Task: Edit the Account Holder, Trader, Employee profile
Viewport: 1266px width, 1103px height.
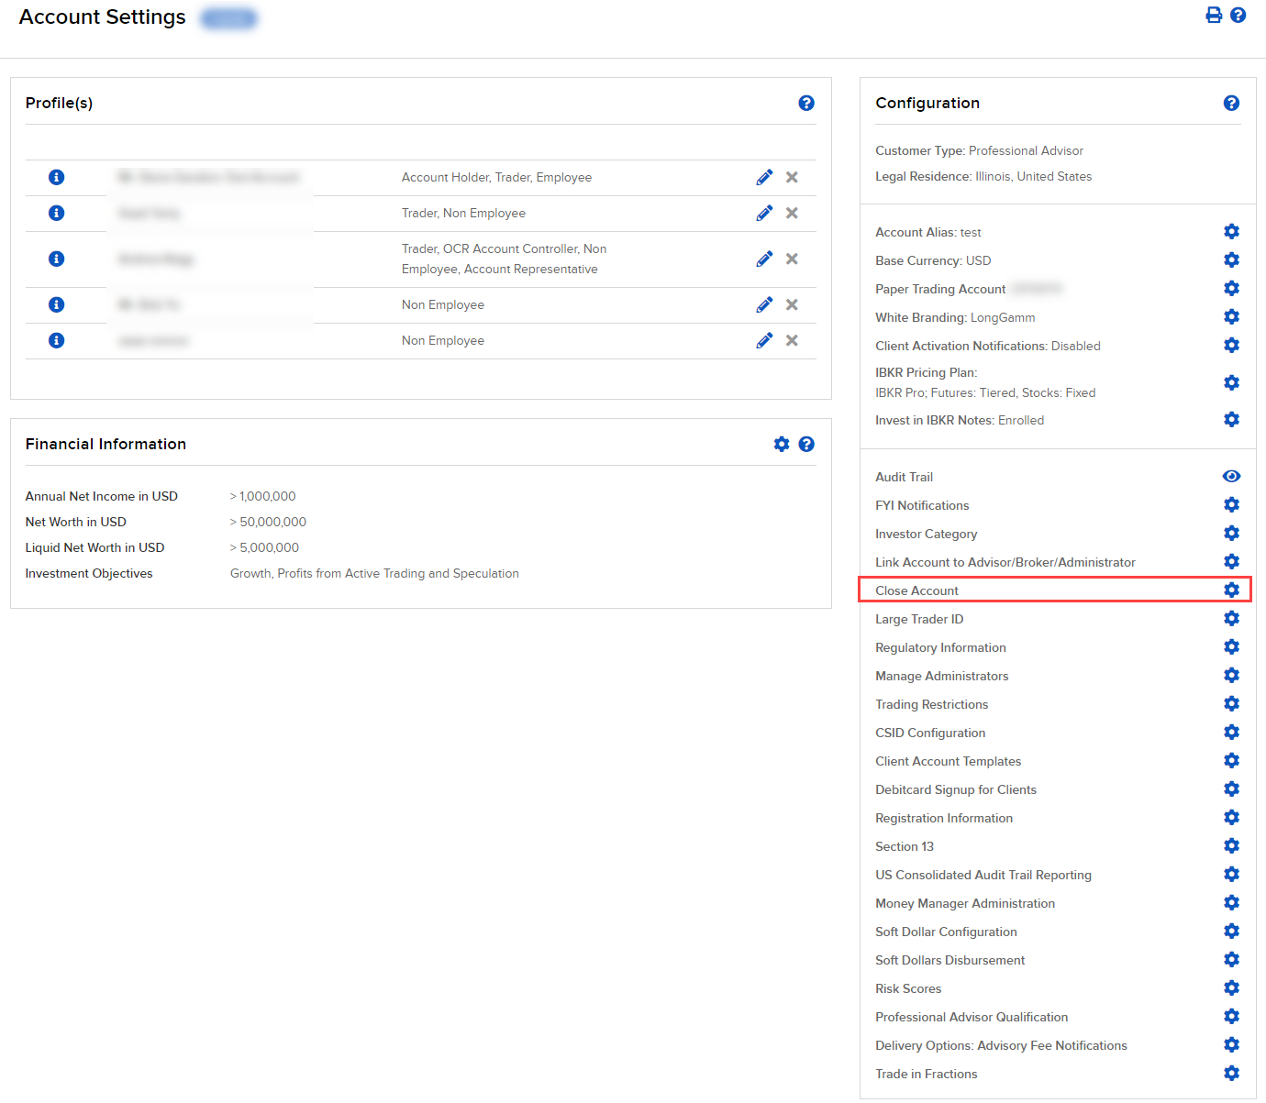Action: 763,177
